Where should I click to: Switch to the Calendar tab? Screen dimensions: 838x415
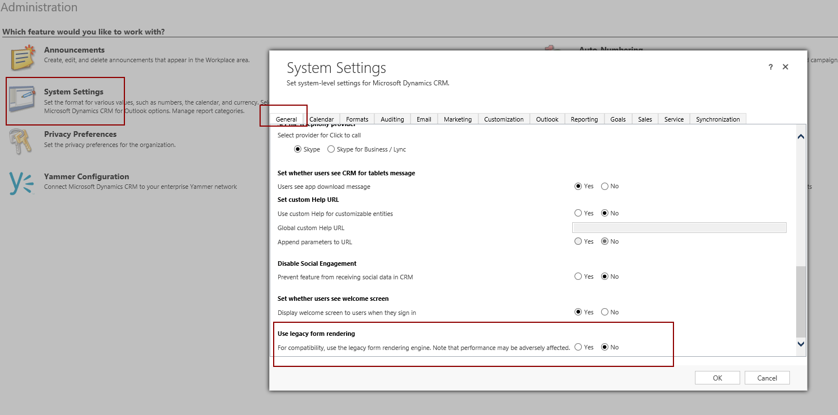point(321,119)
